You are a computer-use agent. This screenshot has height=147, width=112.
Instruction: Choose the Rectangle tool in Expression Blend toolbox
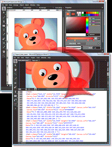pyautogui.click(x=15, y=96)
